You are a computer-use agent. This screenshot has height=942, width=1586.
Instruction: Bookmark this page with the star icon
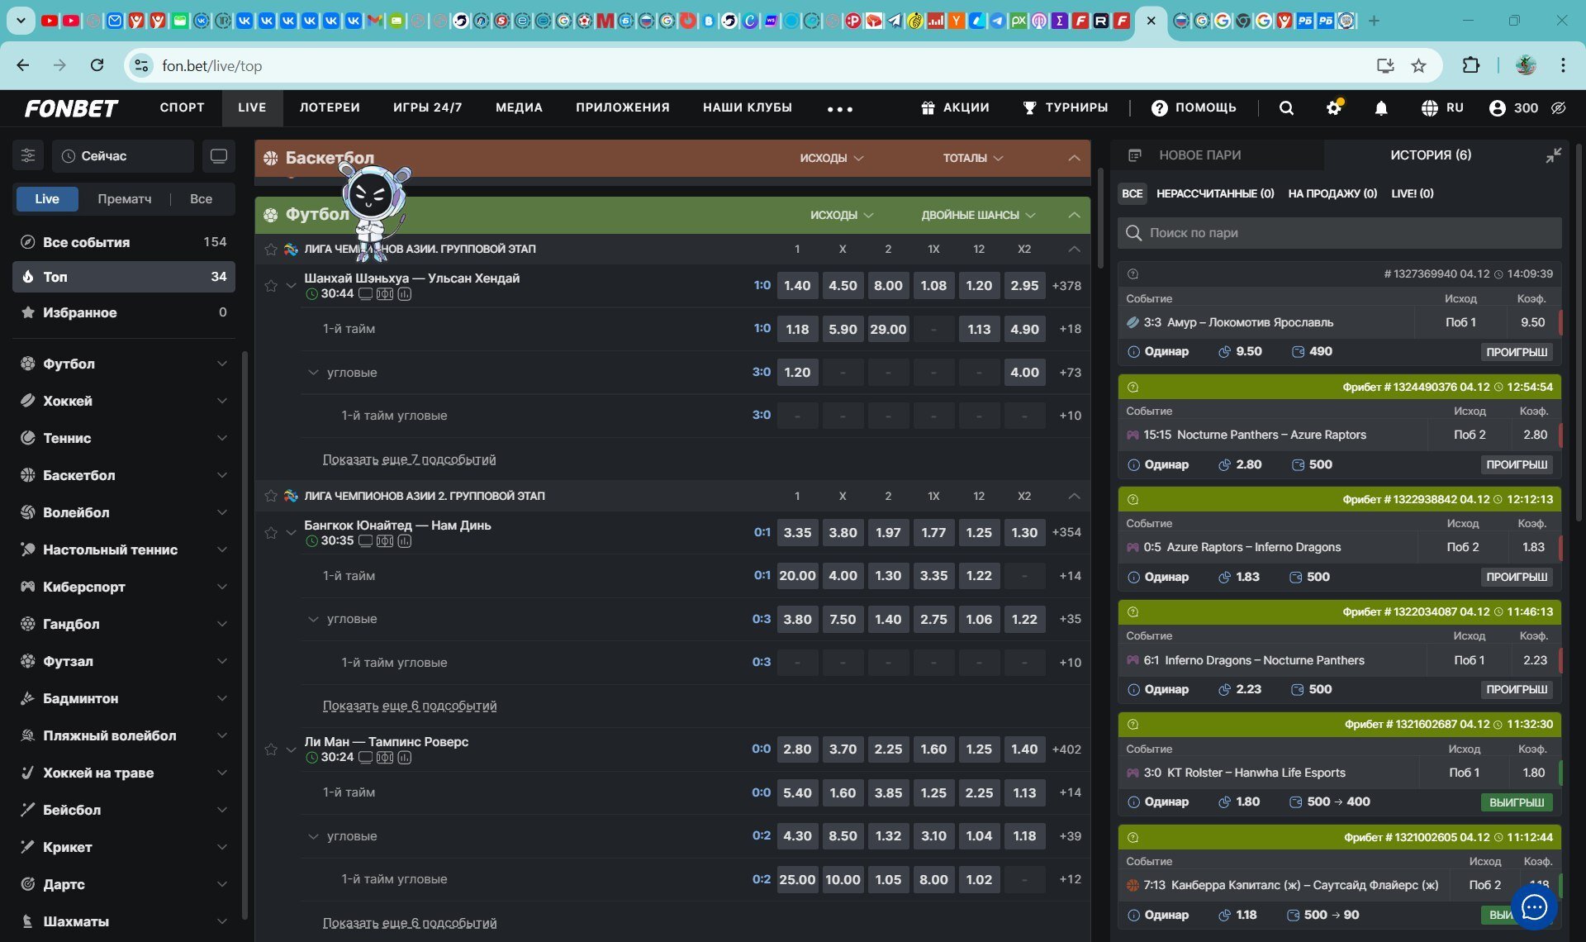(1418, 66)
